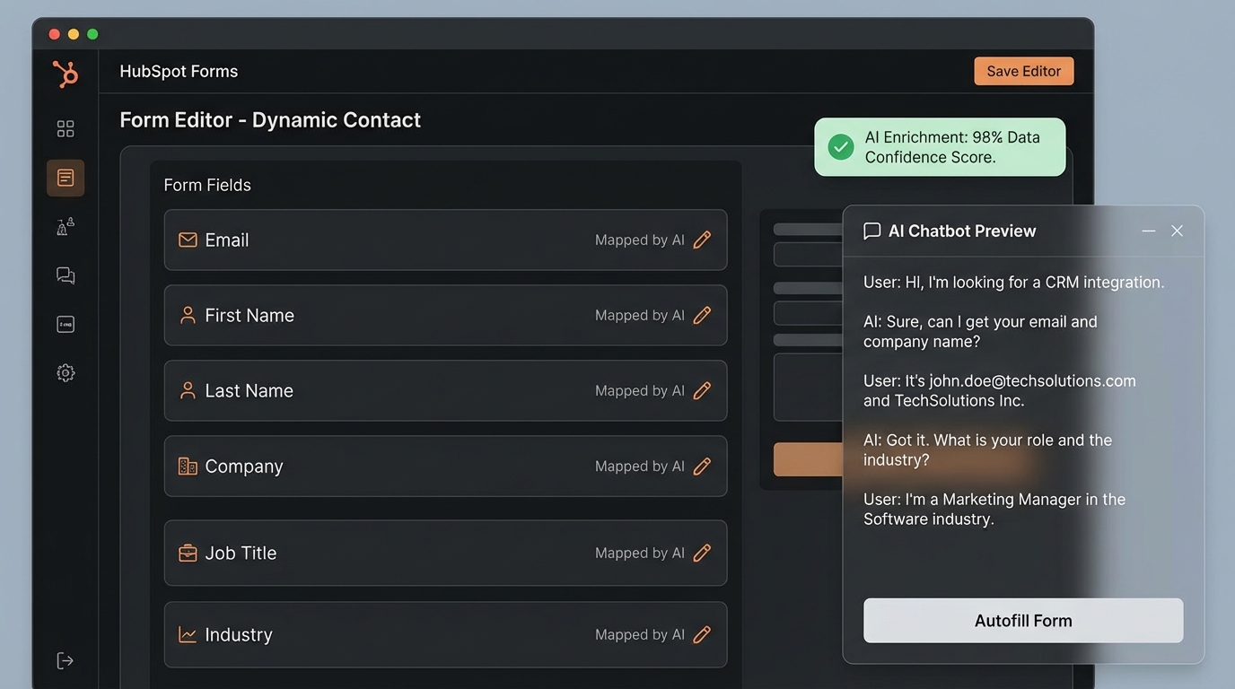Open the First Name field settings

[x=701, y=315]
